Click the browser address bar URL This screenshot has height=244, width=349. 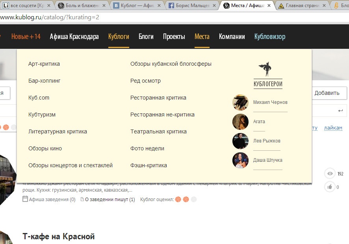(x=49, y=17)
